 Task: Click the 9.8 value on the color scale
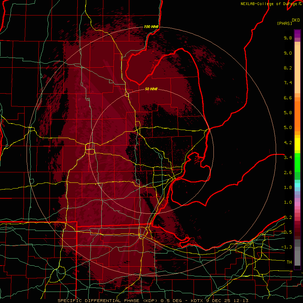[288, 38]
